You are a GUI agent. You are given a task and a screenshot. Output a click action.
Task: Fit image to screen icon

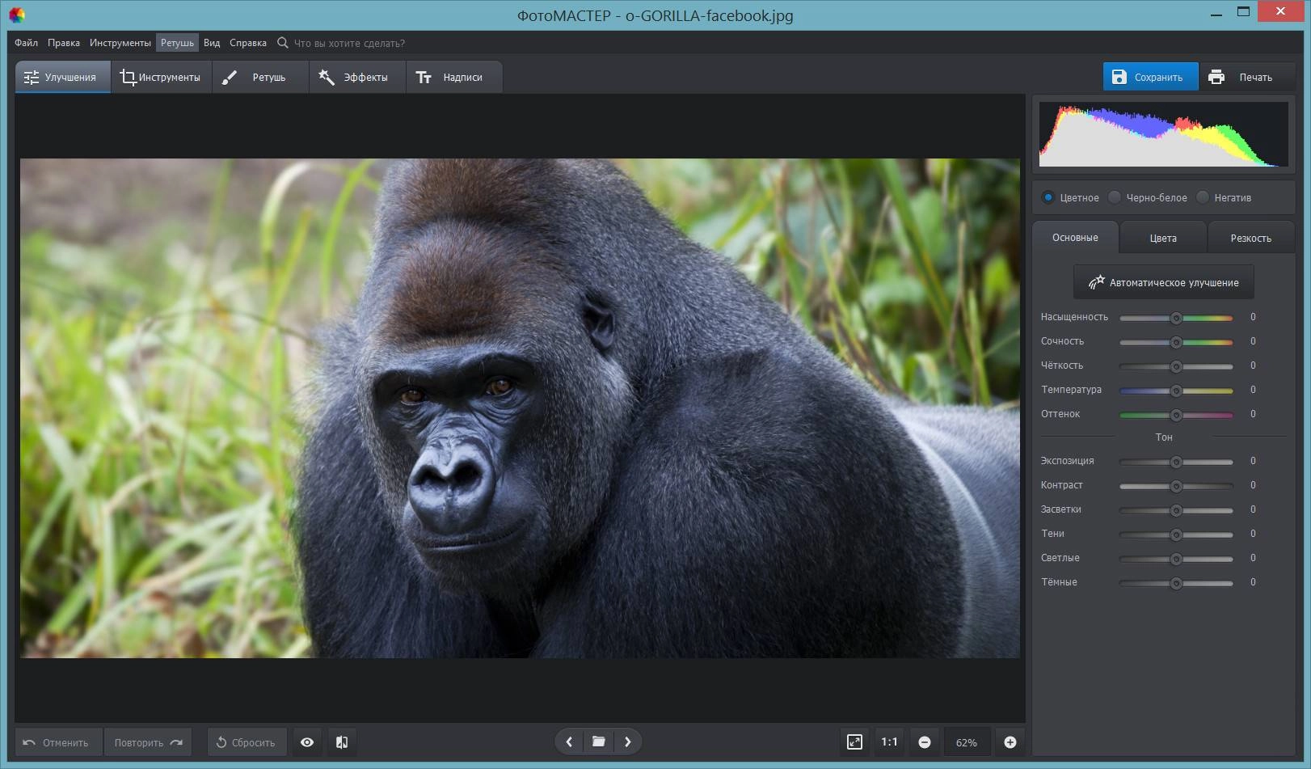(x=854, y=742)
